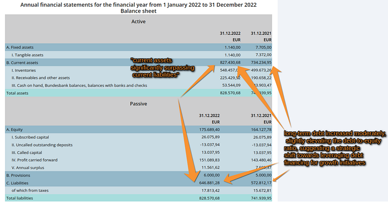Select the 'I. Tangible assets' row label

27,55
